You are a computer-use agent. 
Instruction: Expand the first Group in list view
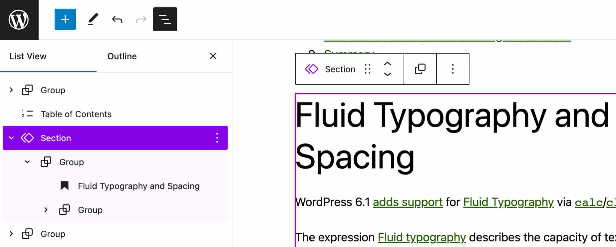pos(11,90)
